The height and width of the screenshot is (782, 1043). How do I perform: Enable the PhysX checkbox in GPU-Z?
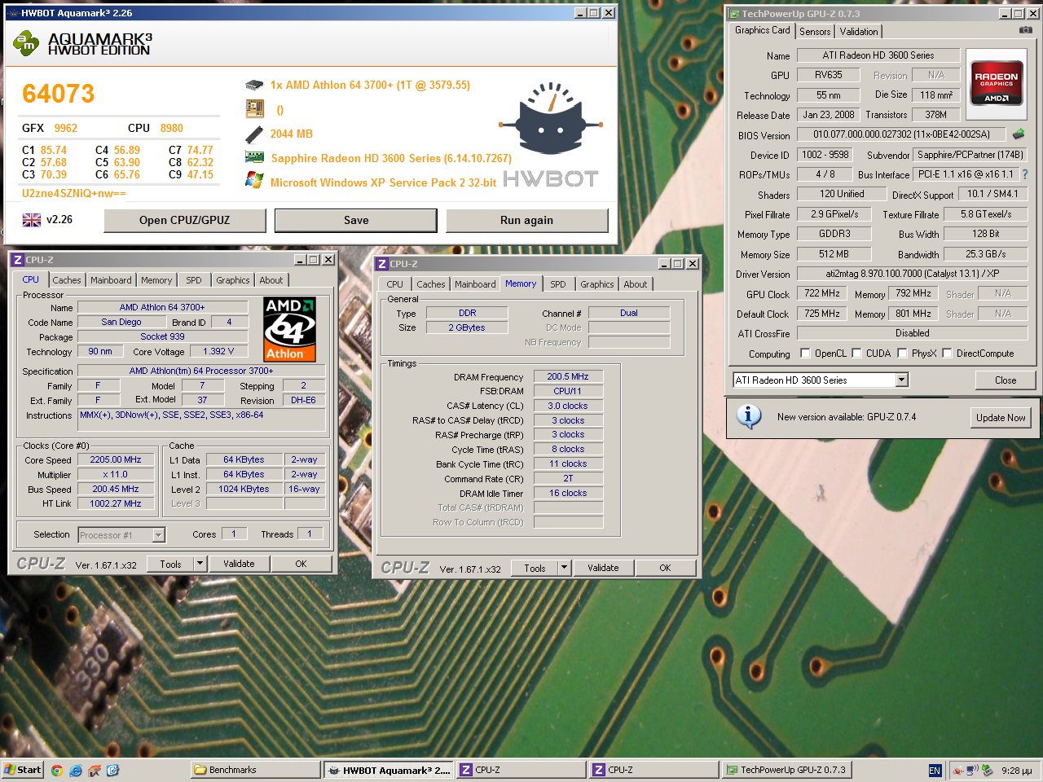click(902, 354)
